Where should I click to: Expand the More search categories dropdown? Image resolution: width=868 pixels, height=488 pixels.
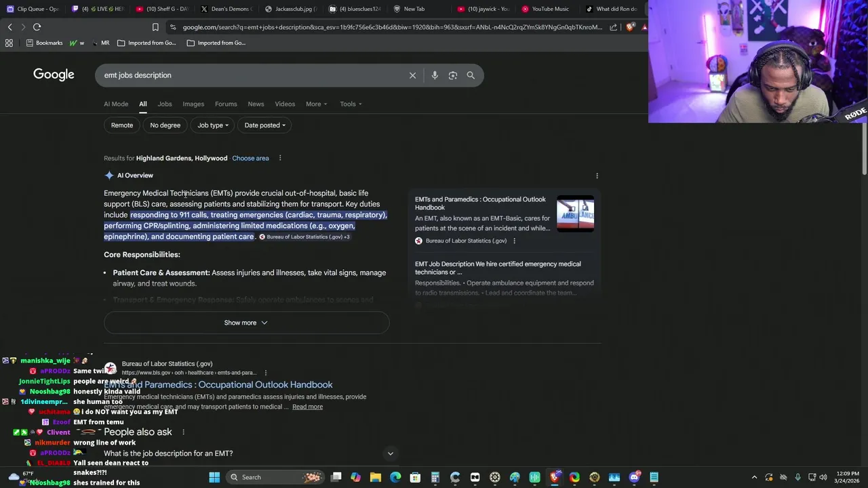point(316,104)
